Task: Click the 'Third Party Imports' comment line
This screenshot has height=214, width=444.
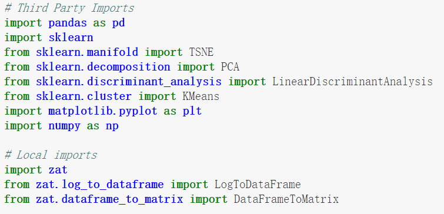Action: pyautogui.click(x=69, y=8)
